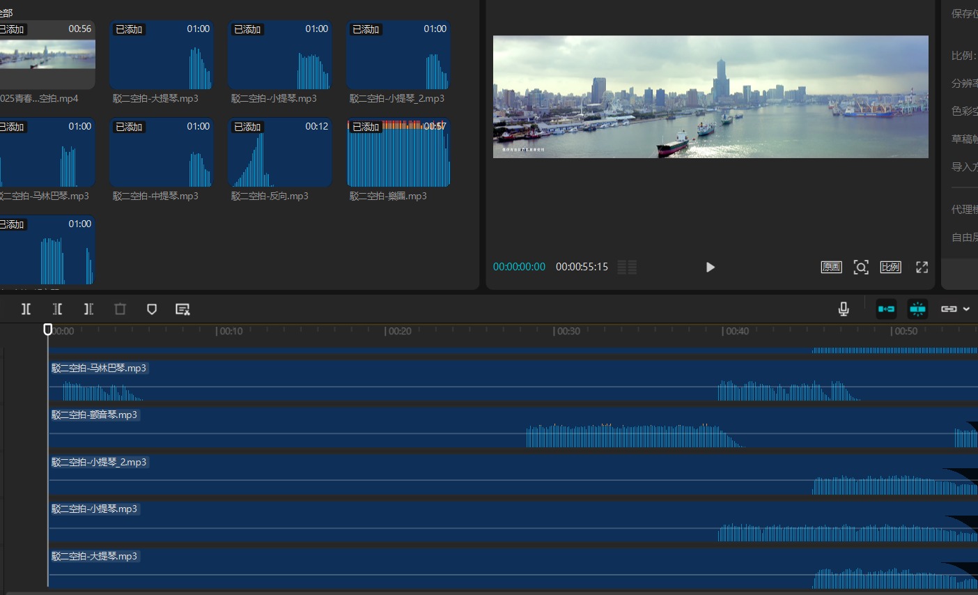The width and height of the screenshot is (978, 595).
Task: Click the 駁二空拍-大提琴.mp3 file name label
Action: coord(155,98)
